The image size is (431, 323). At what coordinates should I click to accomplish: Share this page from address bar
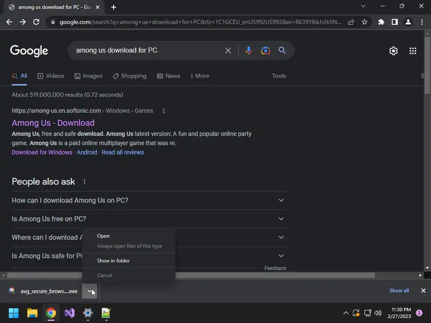click(351, 22)
